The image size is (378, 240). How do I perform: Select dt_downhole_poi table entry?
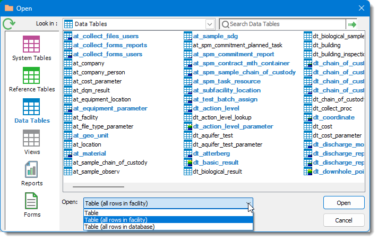pyautogui.click(x=339, y=172)
